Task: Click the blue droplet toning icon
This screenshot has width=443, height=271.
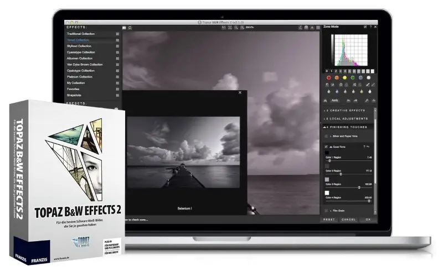Action: [337, 91]
